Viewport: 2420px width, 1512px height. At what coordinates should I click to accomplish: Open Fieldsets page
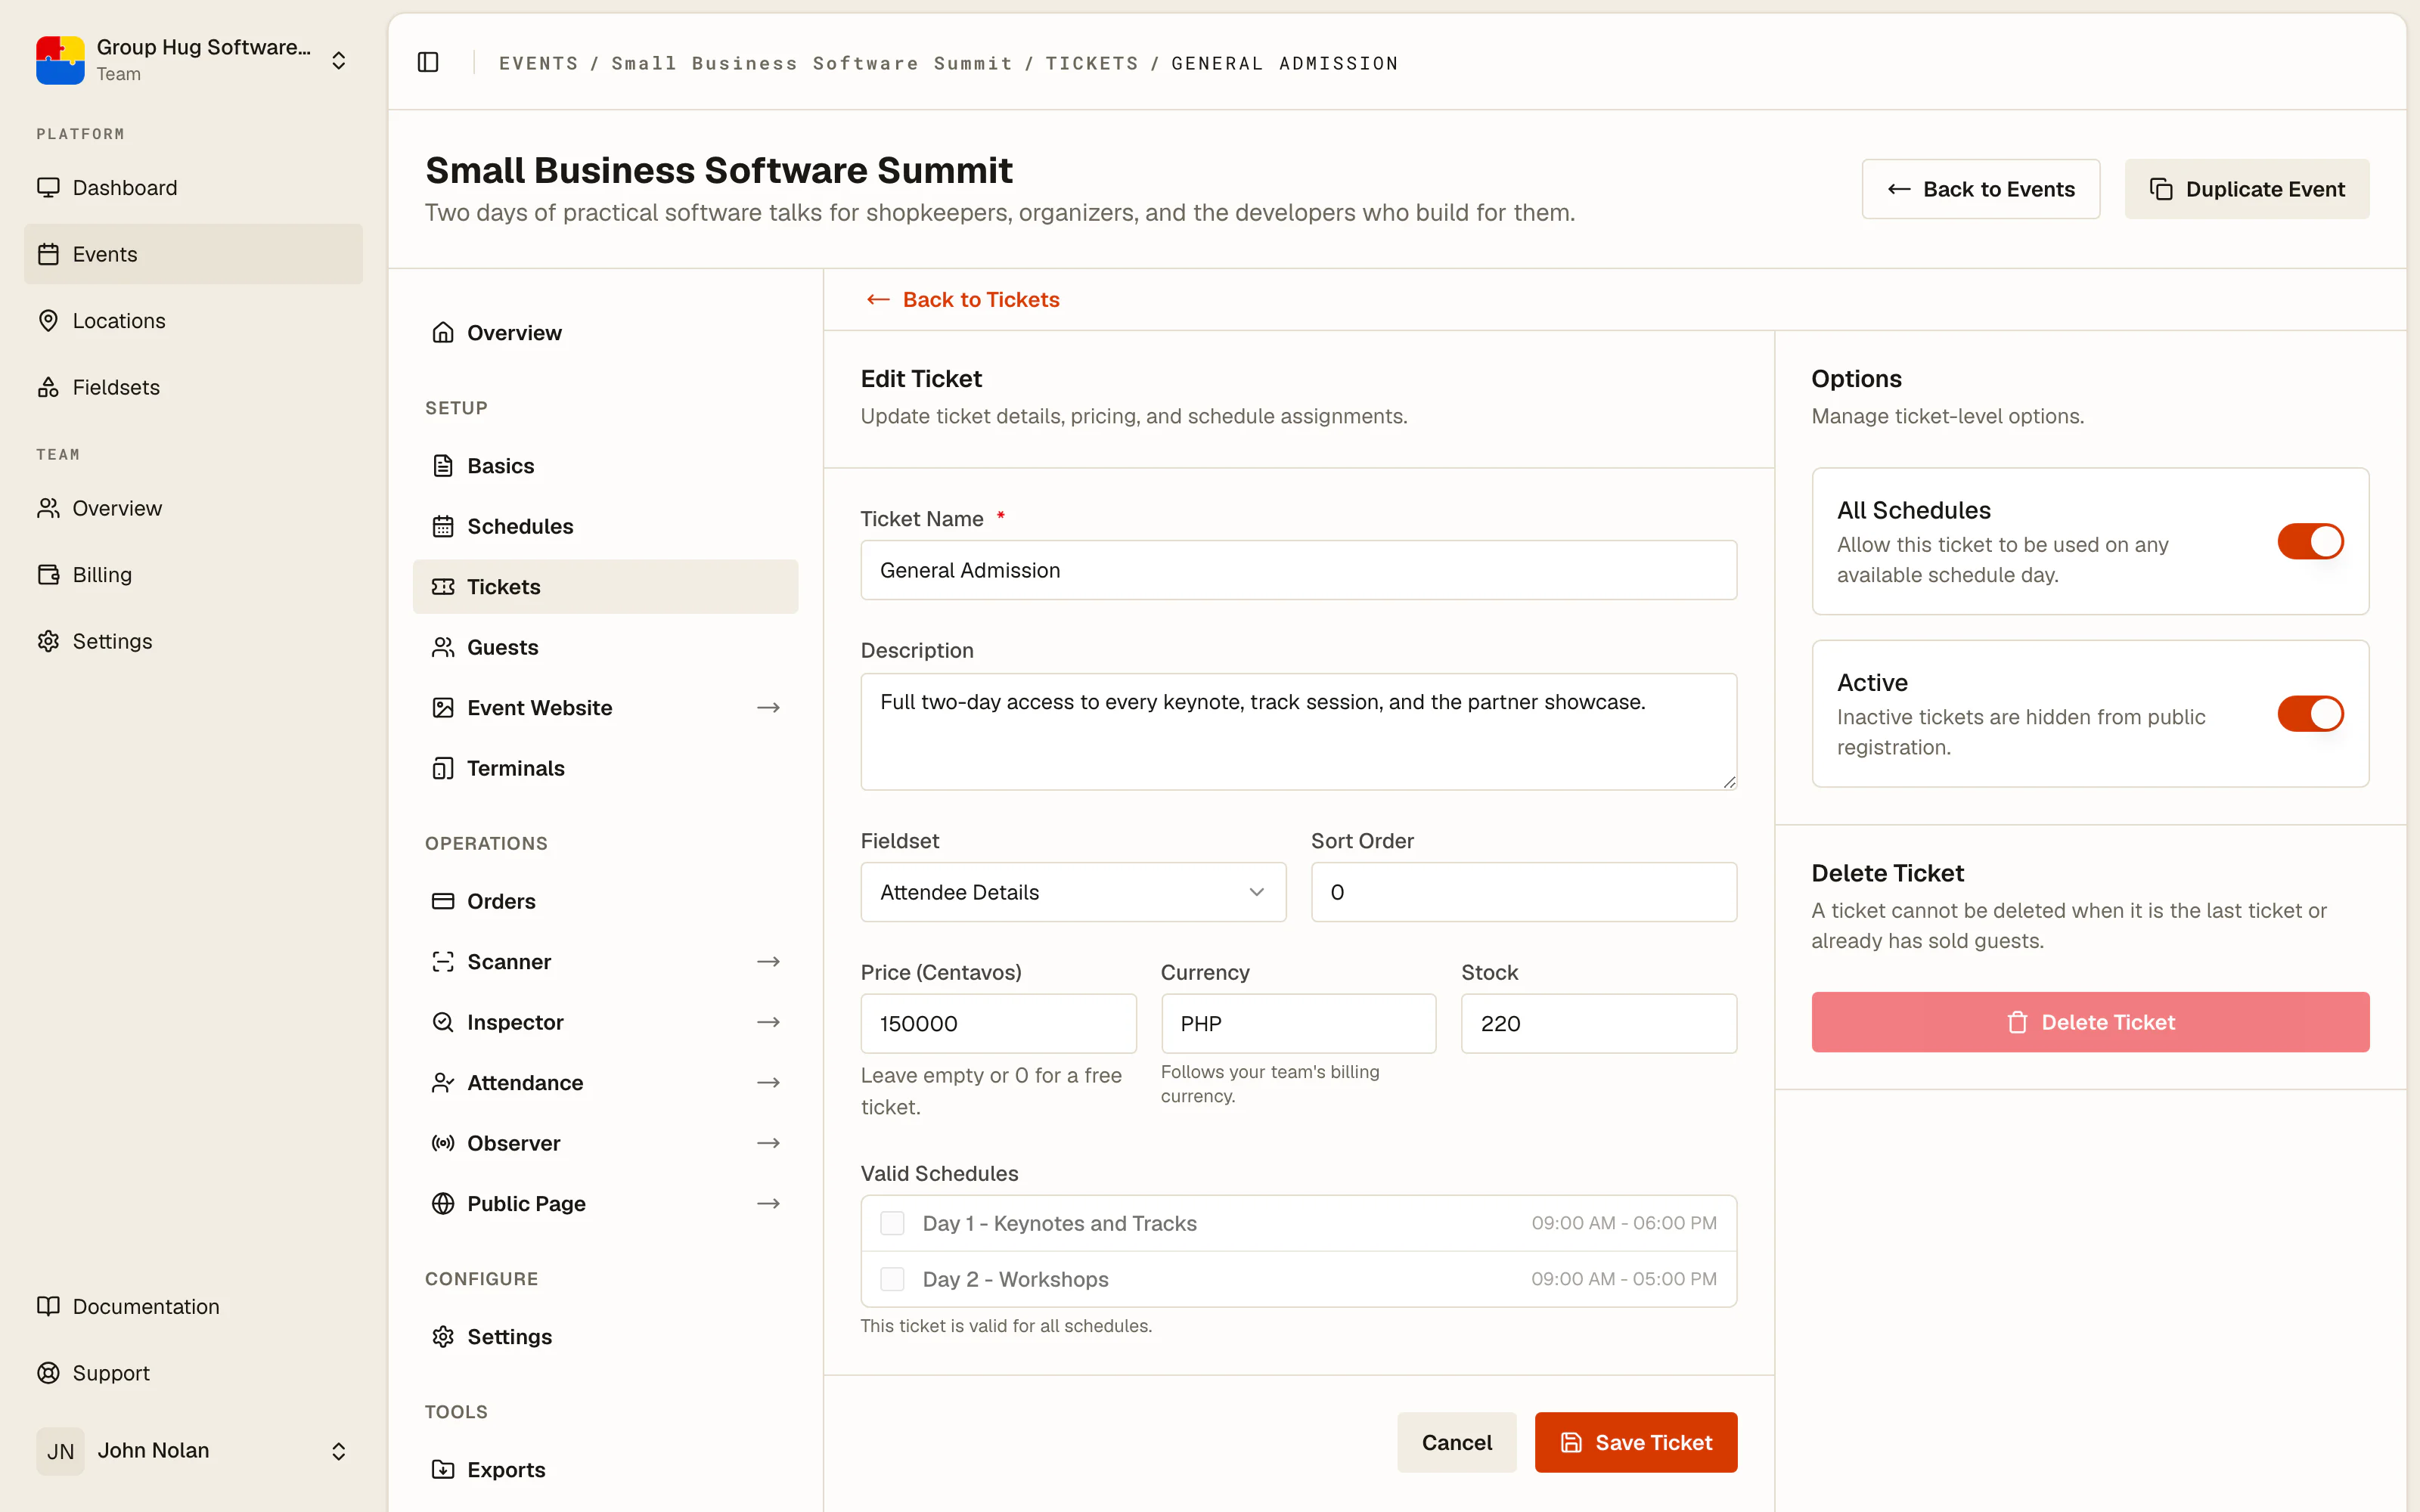pyautogui.click(x=193, y=387)
